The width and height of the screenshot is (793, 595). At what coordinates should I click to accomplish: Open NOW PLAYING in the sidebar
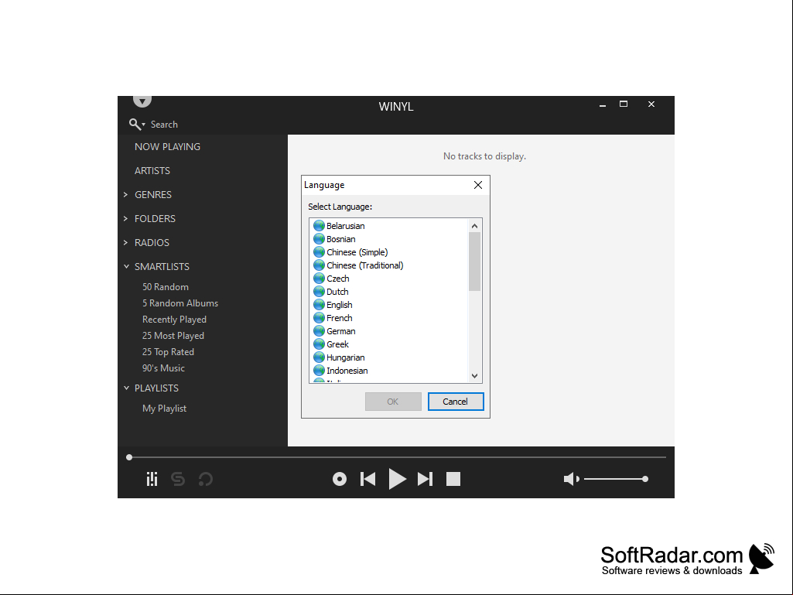[x=167, y=147]
